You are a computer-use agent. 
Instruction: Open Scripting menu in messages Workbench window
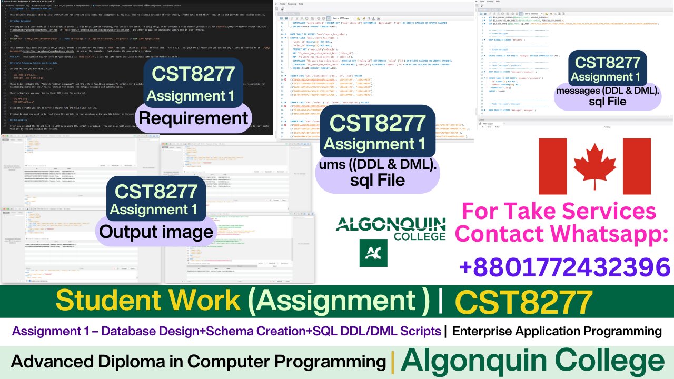click(490, 2)
